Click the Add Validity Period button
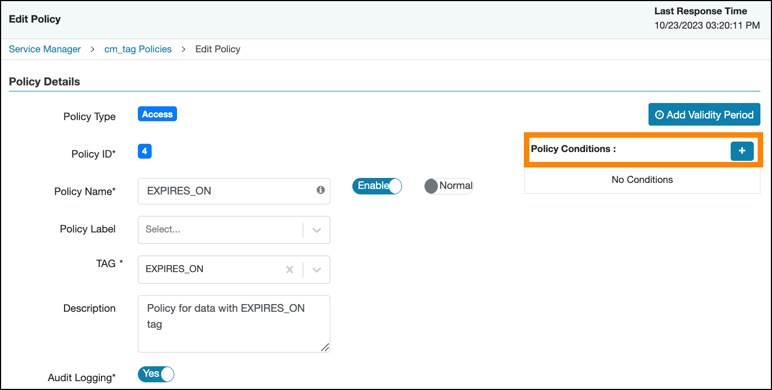Viewport: 772px width, 390px height. tap(704, 115)
